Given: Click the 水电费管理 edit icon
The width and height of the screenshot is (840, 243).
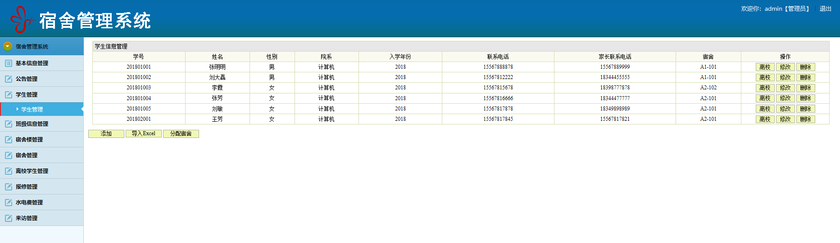Looking at the screenshot, I should point(9,203).
